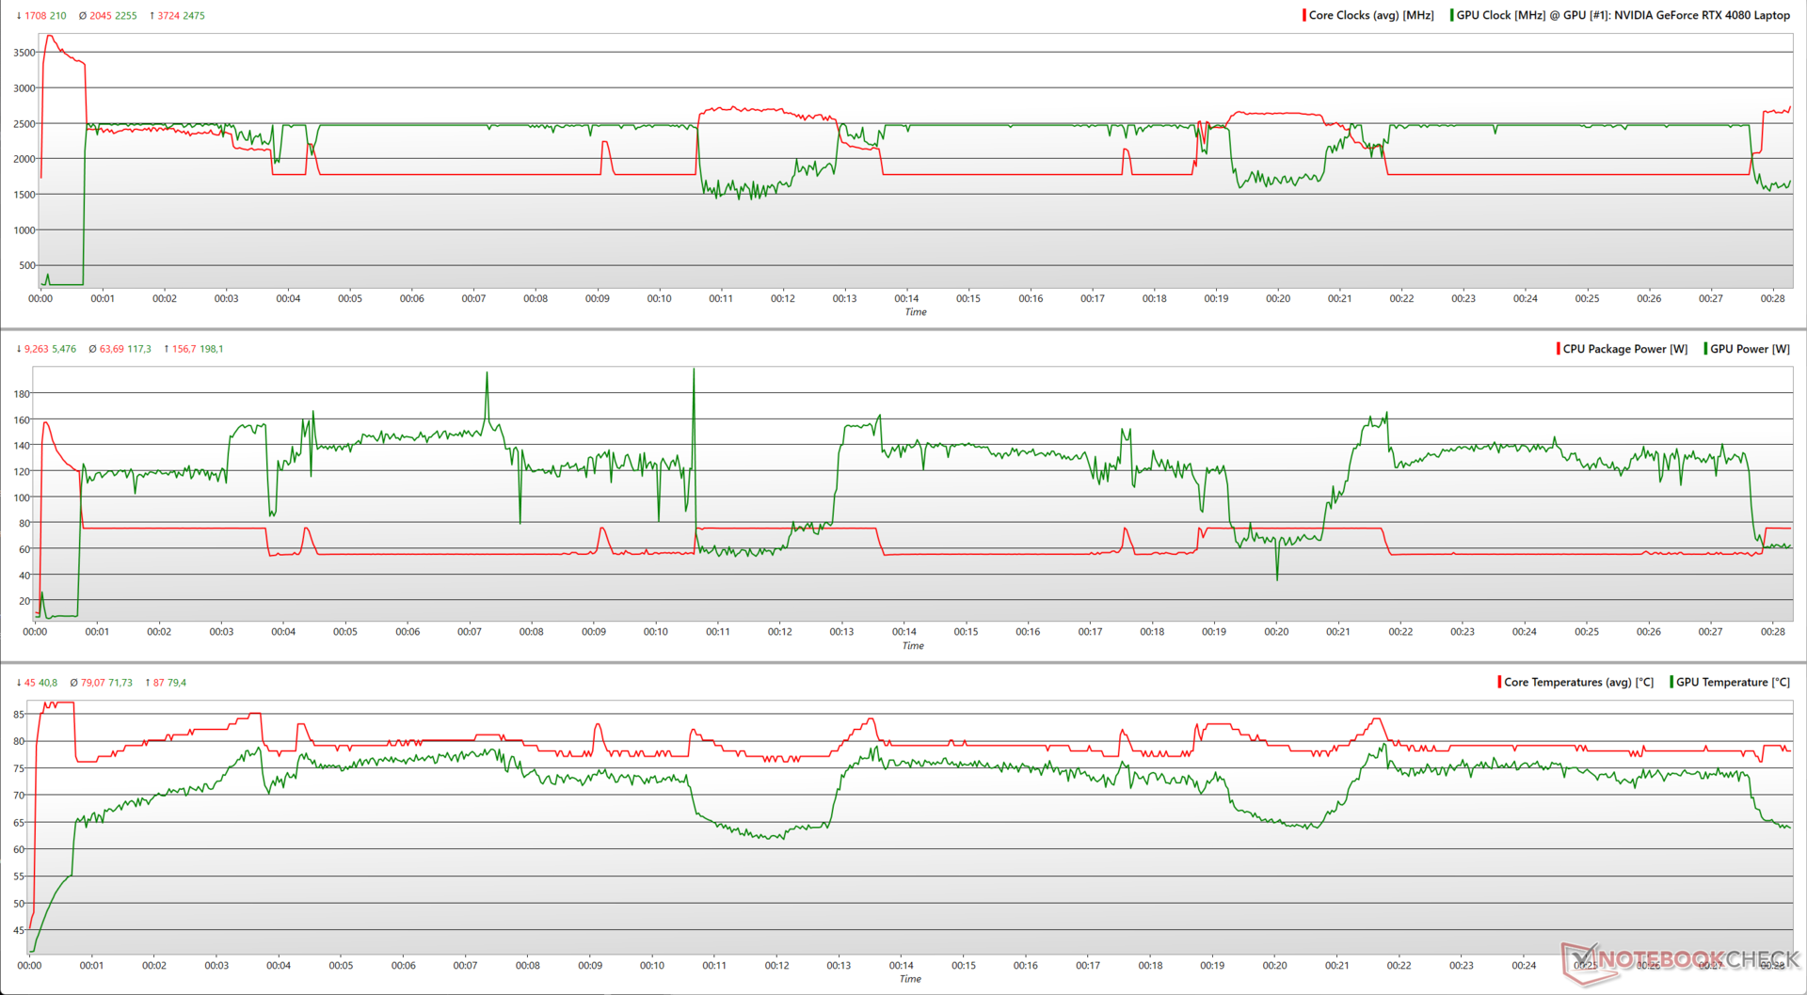Click the green GPU Power legend color marker
Screen dimensions: 1807x995
[1705, 349]
